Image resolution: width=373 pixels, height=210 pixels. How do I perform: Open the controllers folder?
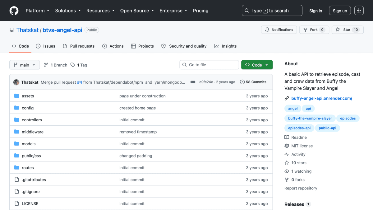[x=32, y=120]
